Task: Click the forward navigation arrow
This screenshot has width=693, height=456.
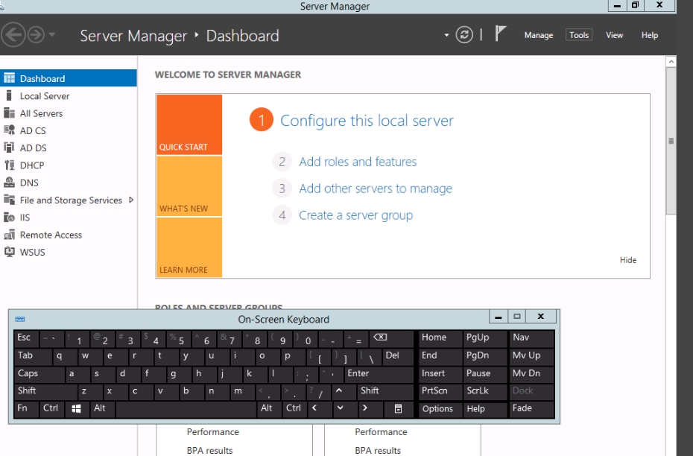Action: click(37, 34)
